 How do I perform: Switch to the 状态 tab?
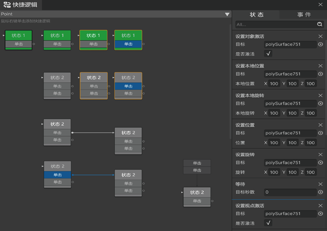[x=256, y=15]
